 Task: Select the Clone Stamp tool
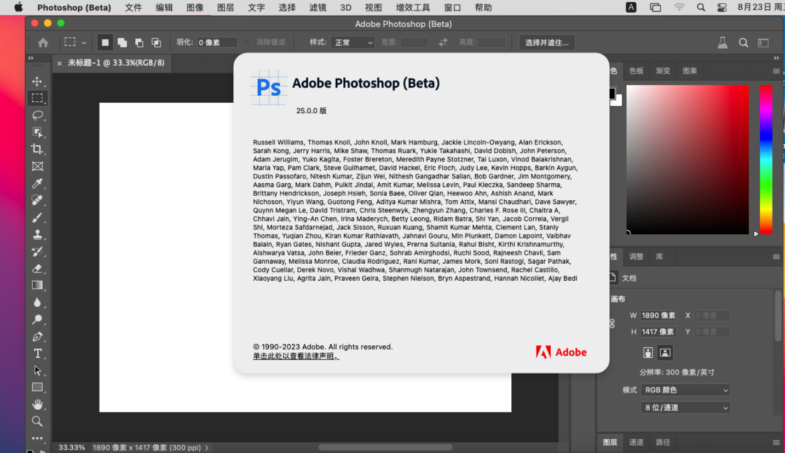tap(37, 234)
